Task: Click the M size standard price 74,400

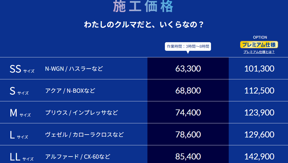Action: pyautogui.click(x=188, y=112)
